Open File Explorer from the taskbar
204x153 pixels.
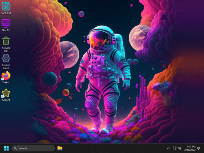click(60, 148)
